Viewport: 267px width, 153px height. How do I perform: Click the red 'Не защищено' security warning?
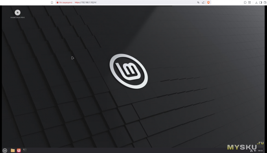pos(64,2)
